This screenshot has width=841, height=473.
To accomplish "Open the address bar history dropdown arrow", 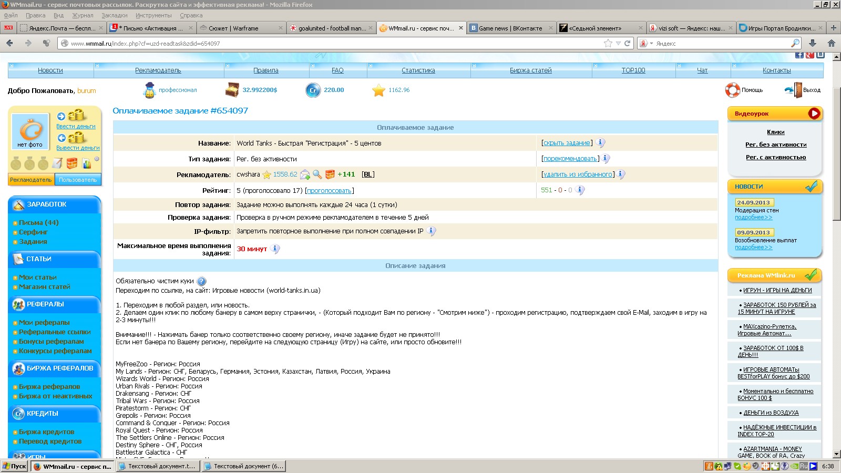I will pos(619,43).
